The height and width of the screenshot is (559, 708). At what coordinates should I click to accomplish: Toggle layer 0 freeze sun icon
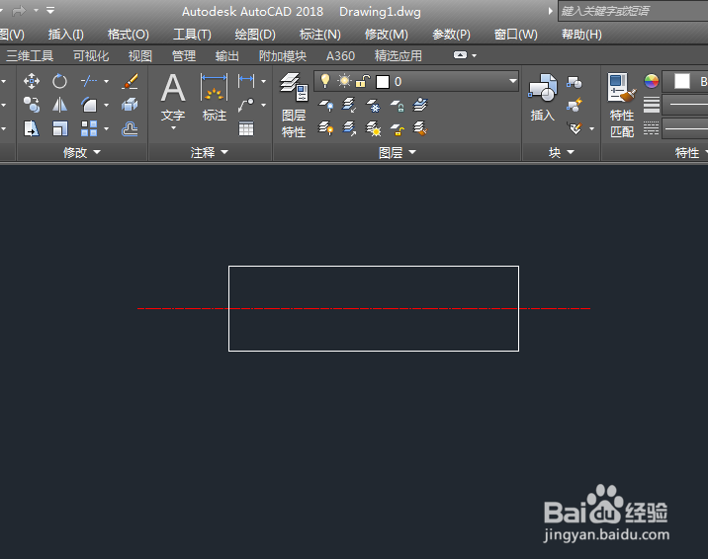[344, 81]
